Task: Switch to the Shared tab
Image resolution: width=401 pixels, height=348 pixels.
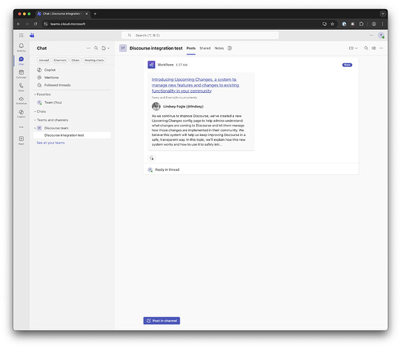Action: 205,48
